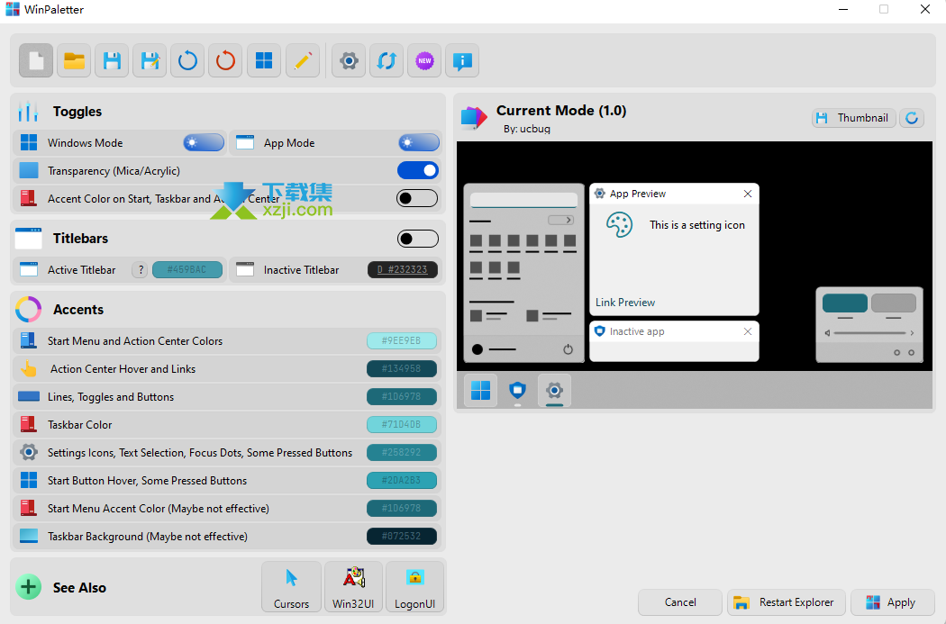946x624 pixels.
Task: Change Start Menu Accent Color swatch
Action: tap(402, 508)
